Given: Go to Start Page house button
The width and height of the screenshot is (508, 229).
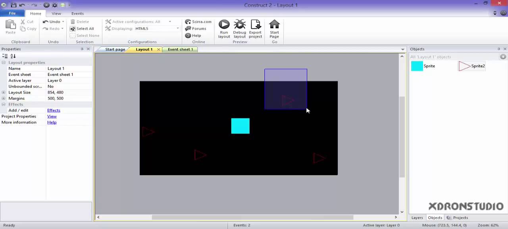Looking at the screenshot, I should coord(274,29).
